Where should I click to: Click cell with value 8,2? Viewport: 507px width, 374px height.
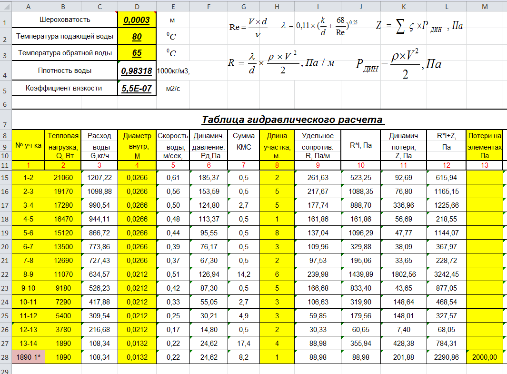pos(244,357)
